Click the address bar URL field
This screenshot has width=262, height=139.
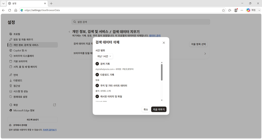pyautogui.click(x=123, y=10)
